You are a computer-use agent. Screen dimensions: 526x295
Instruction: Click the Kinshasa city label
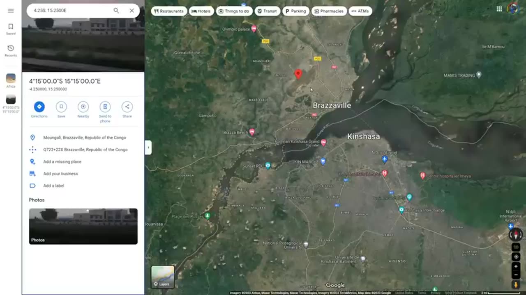(364, 136)
